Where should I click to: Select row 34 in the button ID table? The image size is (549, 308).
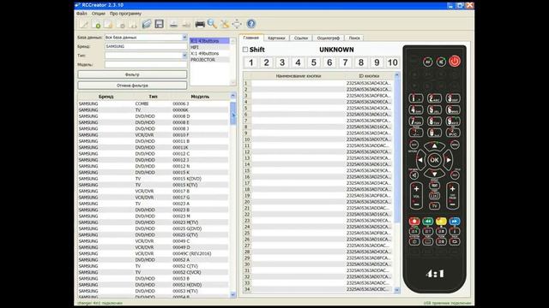(x=318, y=289)
